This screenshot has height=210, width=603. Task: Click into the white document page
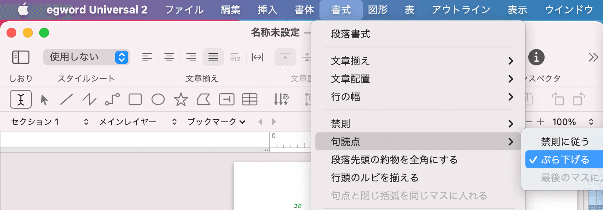(x=272, y=186)
